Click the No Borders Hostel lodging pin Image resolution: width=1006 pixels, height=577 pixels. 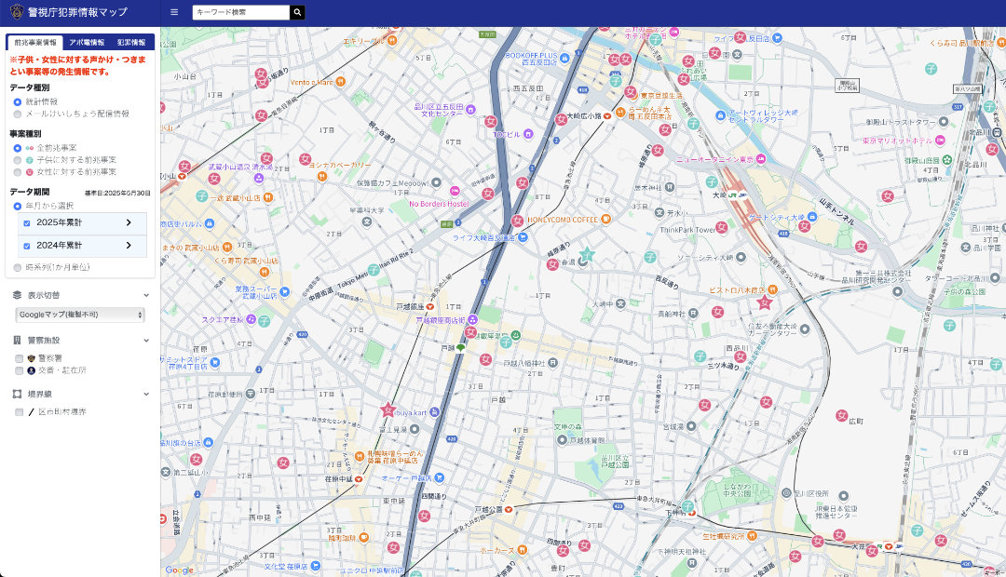click(455, 191)
